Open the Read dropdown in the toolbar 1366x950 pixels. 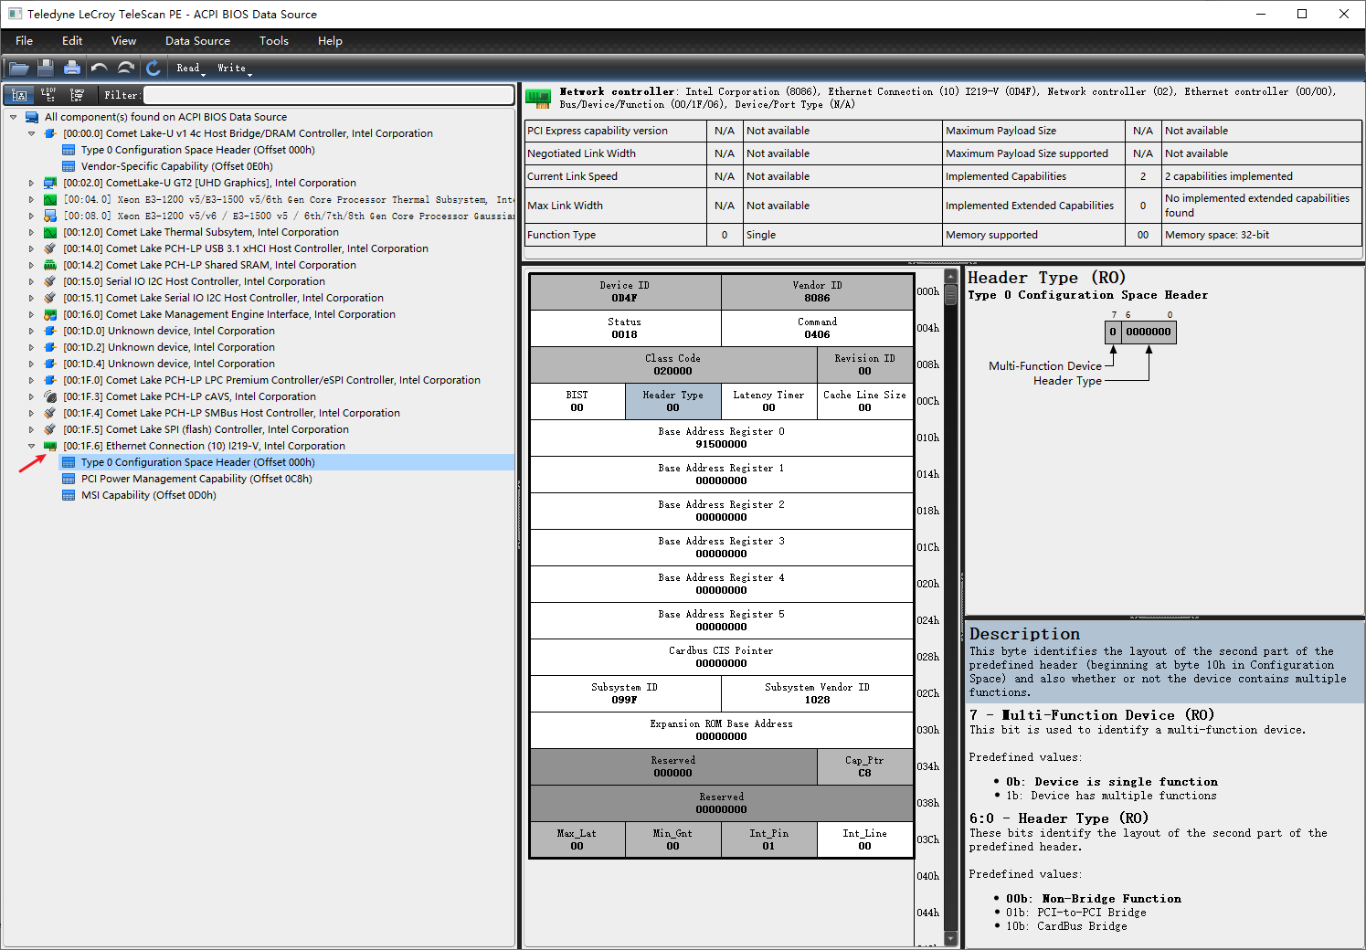click(190, 68)
